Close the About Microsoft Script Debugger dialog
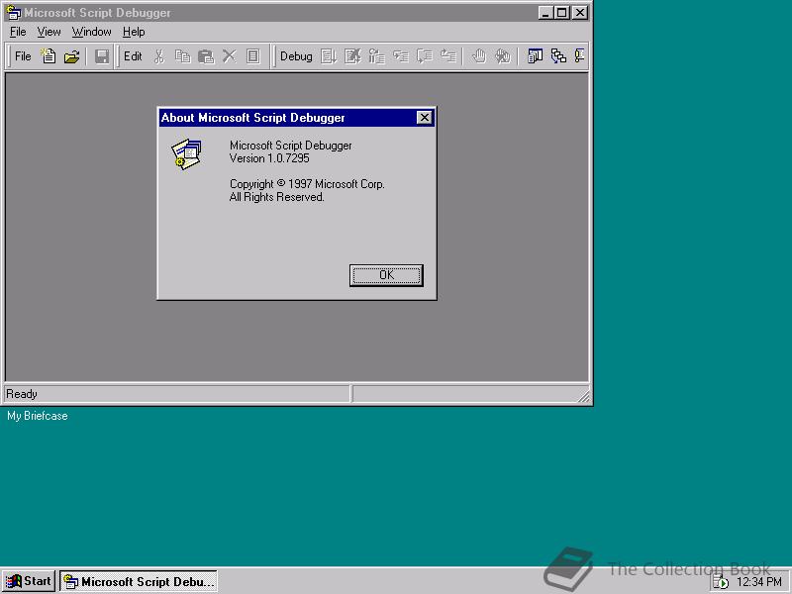The image size is (792, 594). tap(425, 118)
